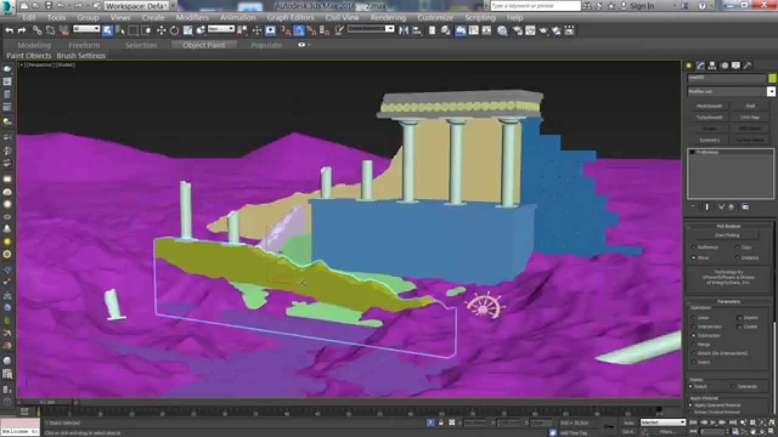Enable the Cookie checkbox
Viewport: 778px width, 437px height.
coord(739,327)
